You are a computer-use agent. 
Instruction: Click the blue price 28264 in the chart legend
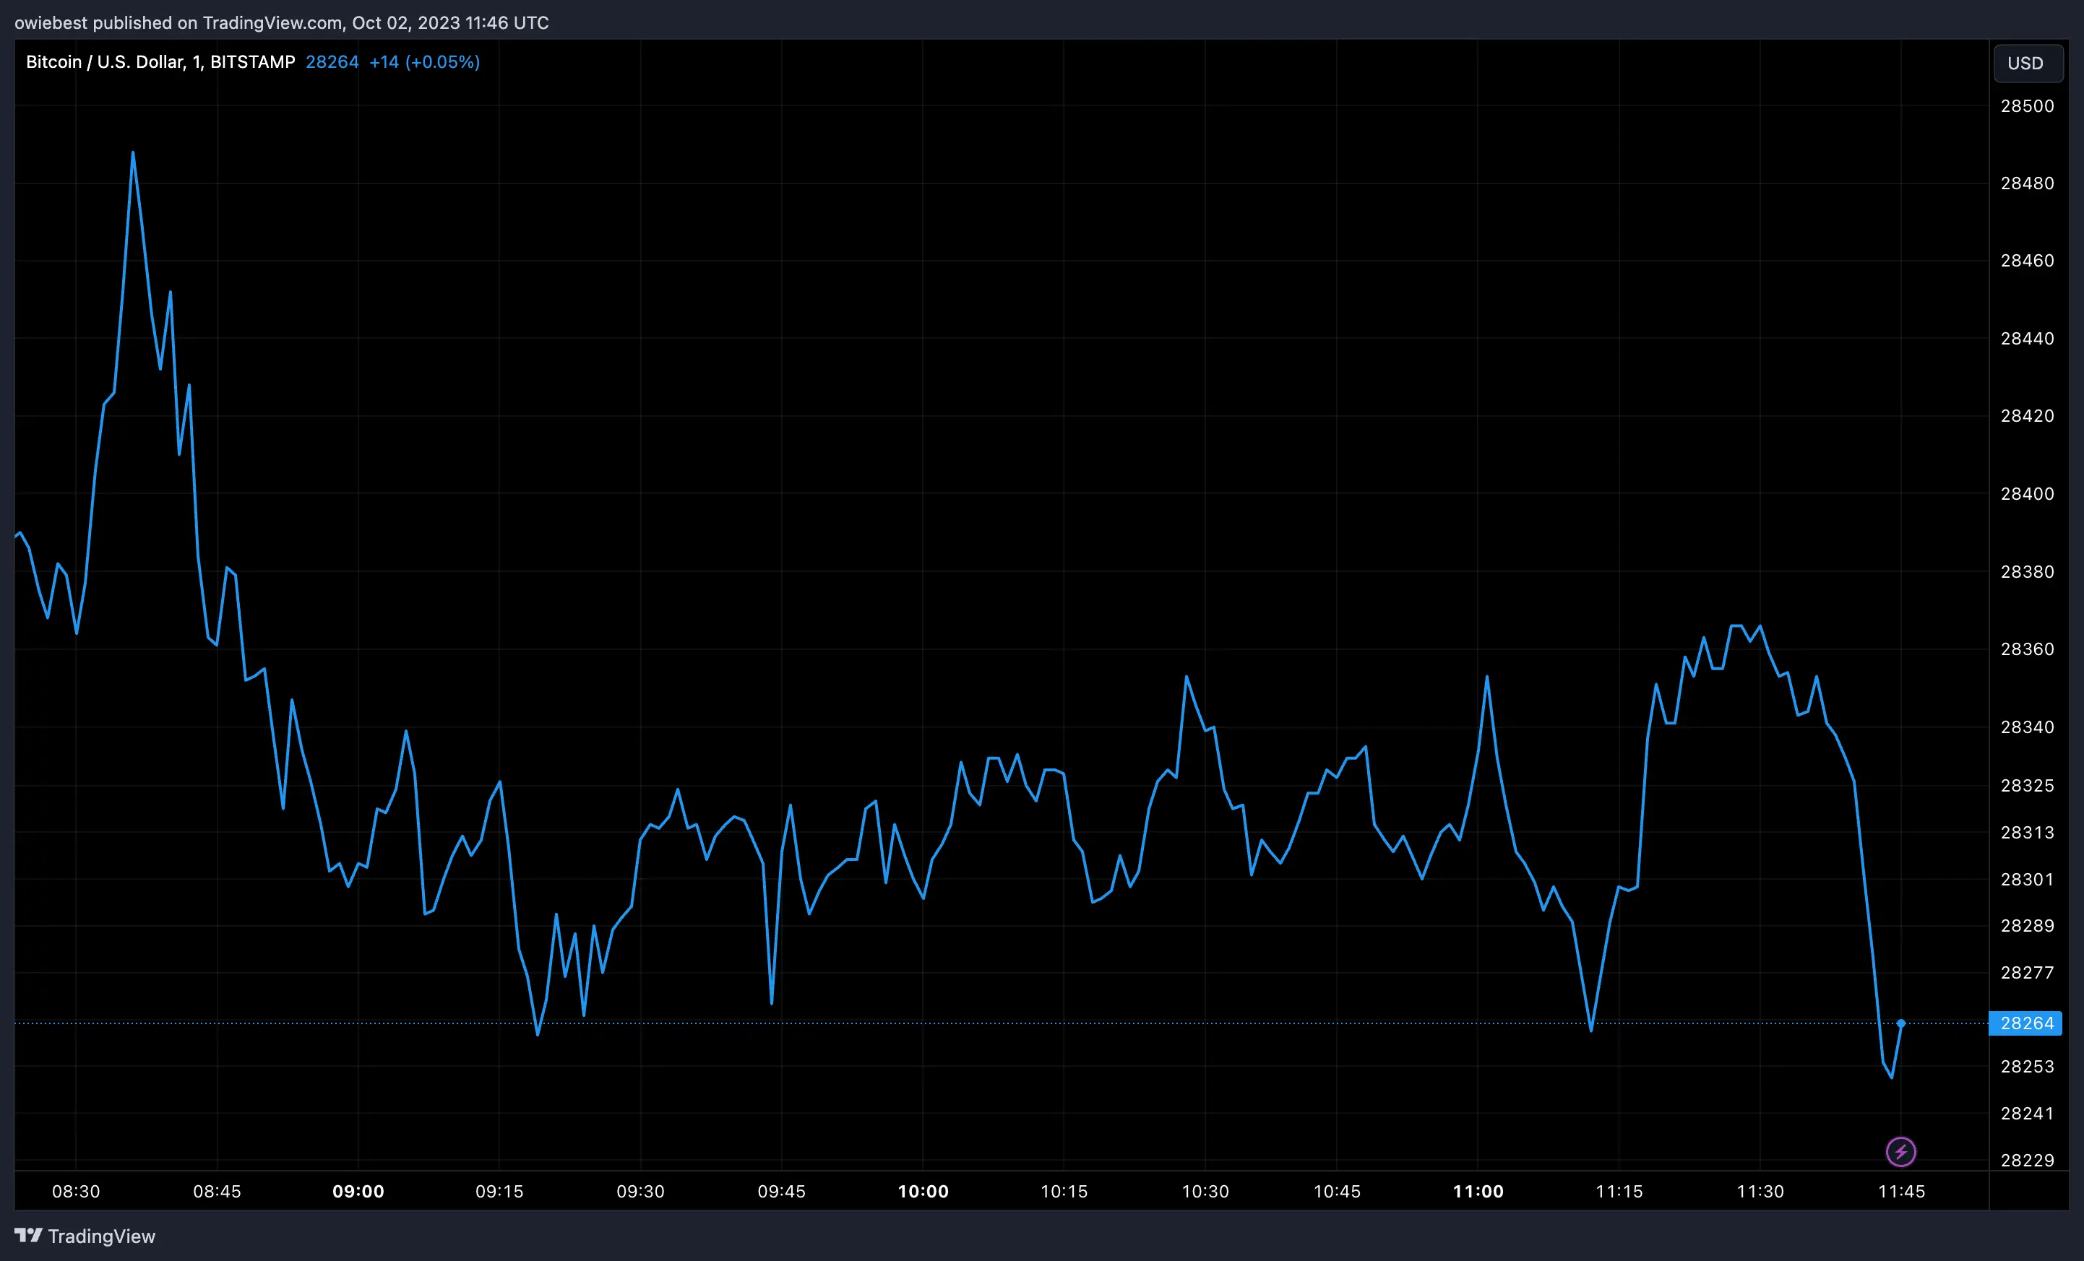point(332,61)
